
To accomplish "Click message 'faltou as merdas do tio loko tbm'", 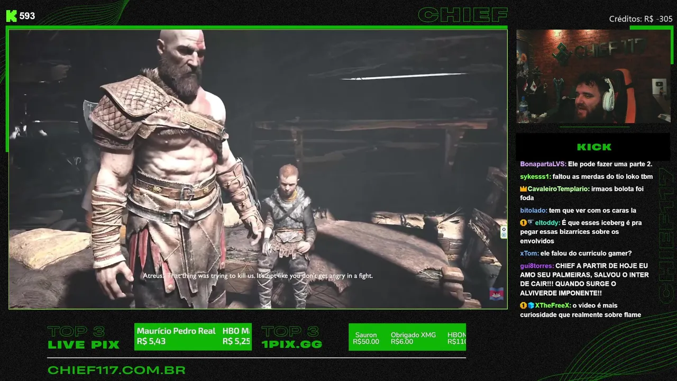I will pos(602,177).
